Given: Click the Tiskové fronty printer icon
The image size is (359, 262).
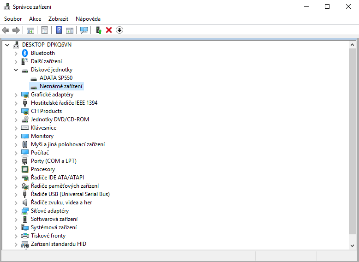Looking at the screenshot, I should [25, 236].
